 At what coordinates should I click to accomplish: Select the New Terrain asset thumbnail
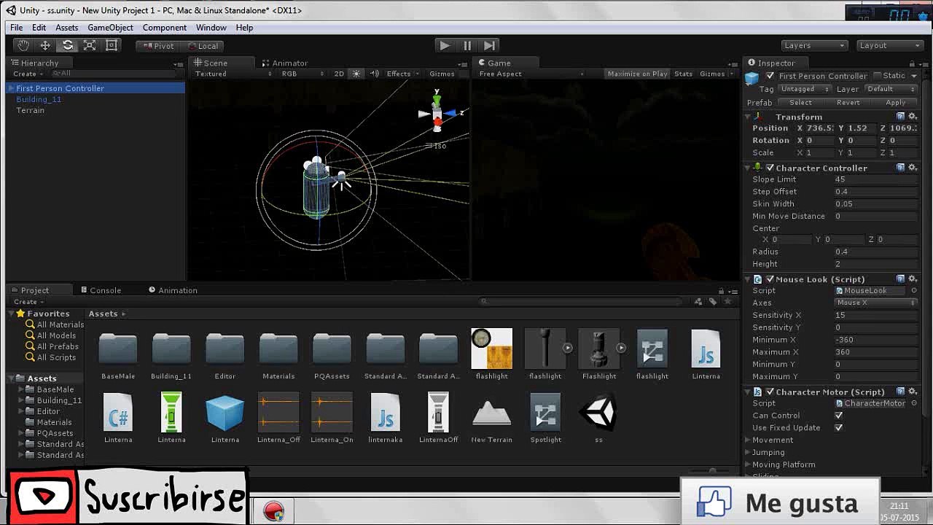[491, 416]
